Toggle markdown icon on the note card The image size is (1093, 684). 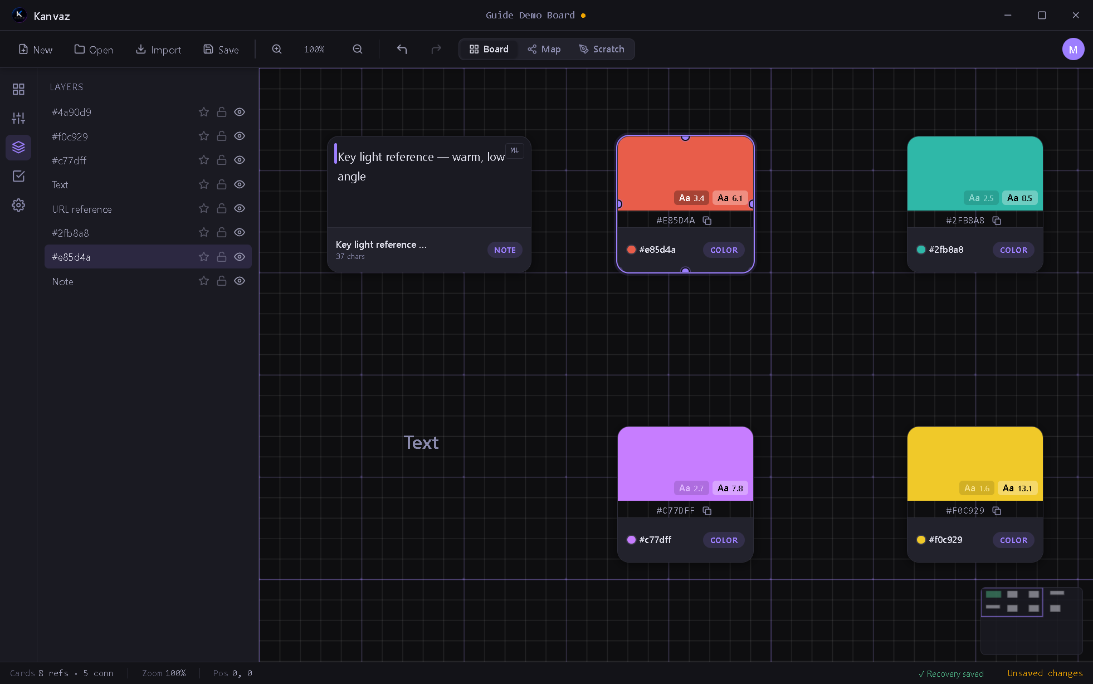click(x=514, y=150)
